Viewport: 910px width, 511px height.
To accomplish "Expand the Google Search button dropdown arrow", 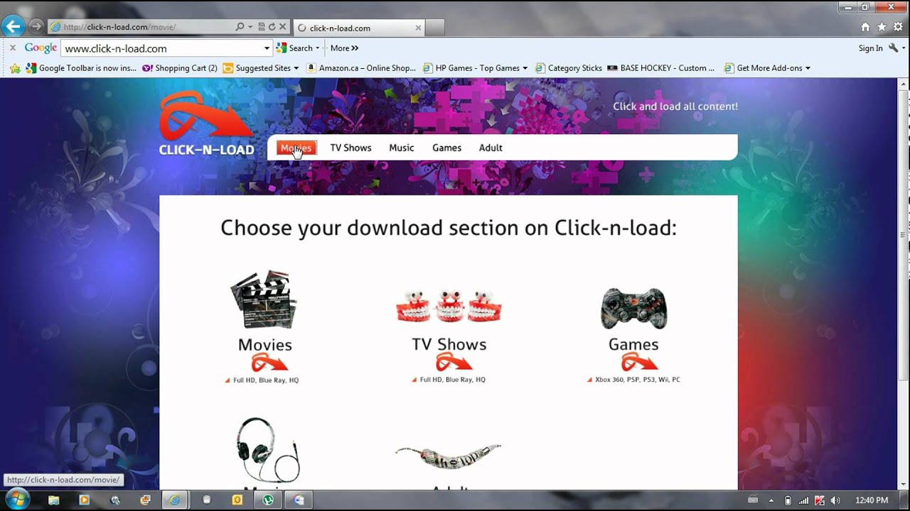I will pyautogui.click(x=317, y=48).
